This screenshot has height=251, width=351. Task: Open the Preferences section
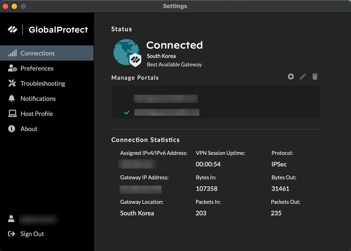click(37, 68)
